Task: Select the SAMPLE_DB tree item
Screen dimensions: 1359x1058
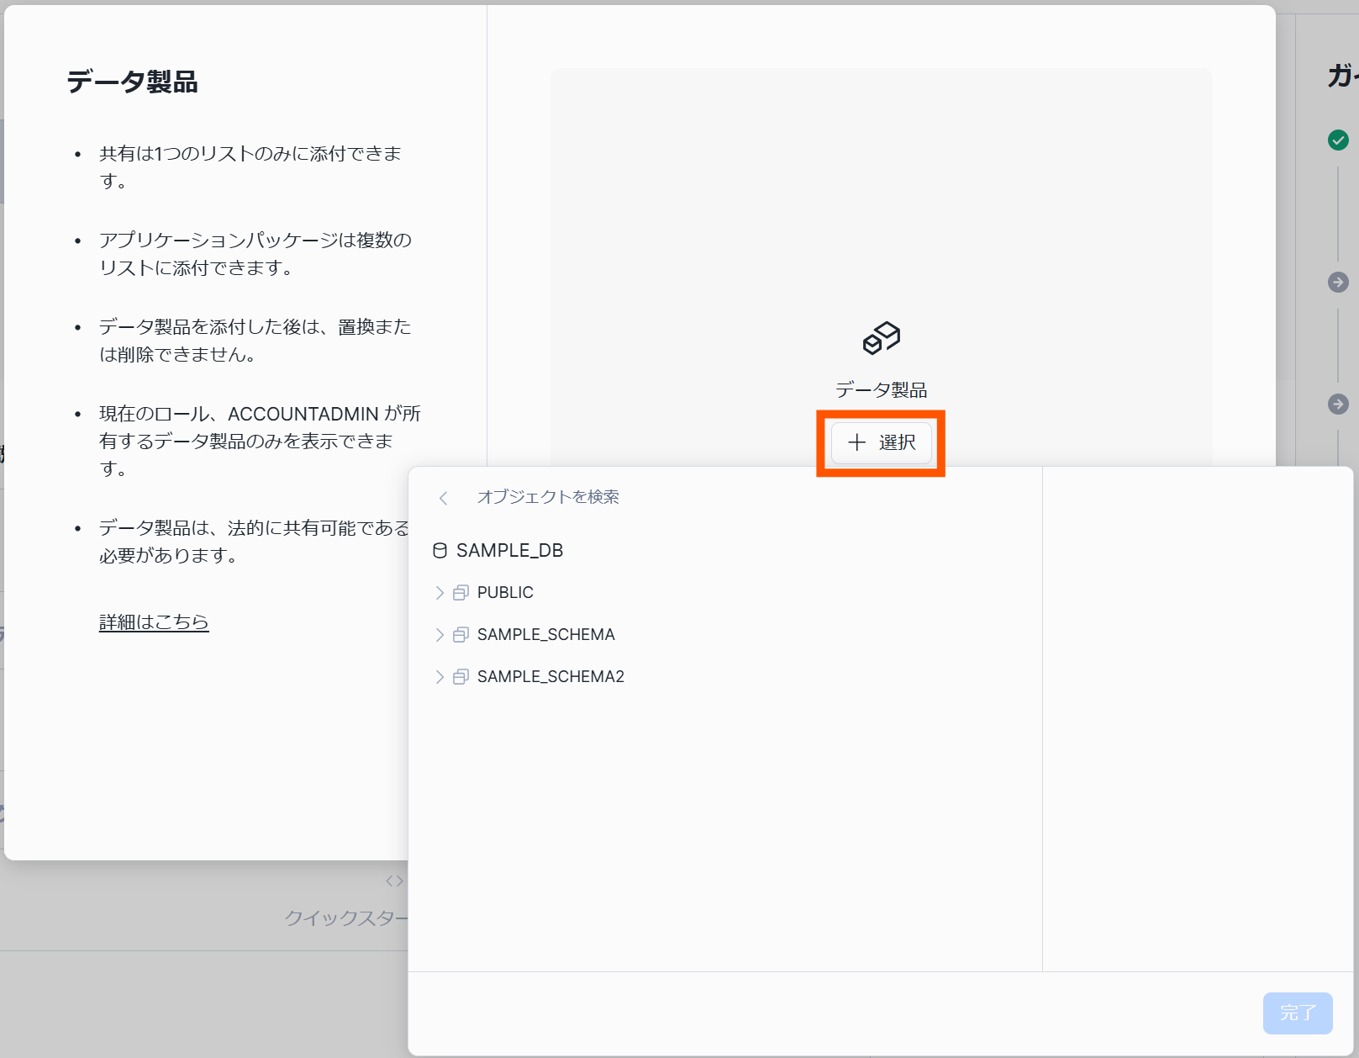Action: click(509, 550)
